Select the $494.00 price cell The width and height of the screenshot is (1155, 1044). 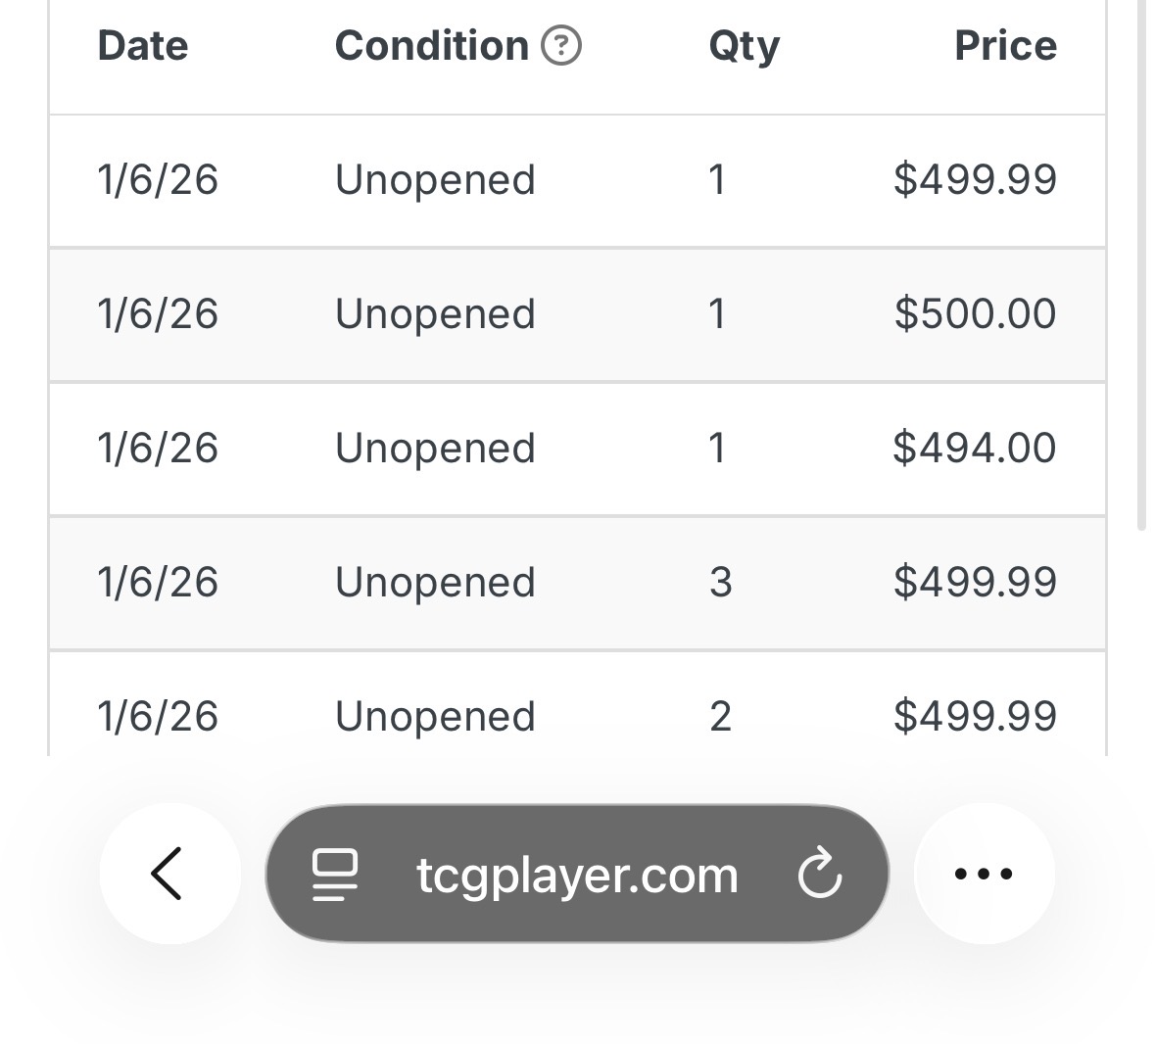(975, 448)
